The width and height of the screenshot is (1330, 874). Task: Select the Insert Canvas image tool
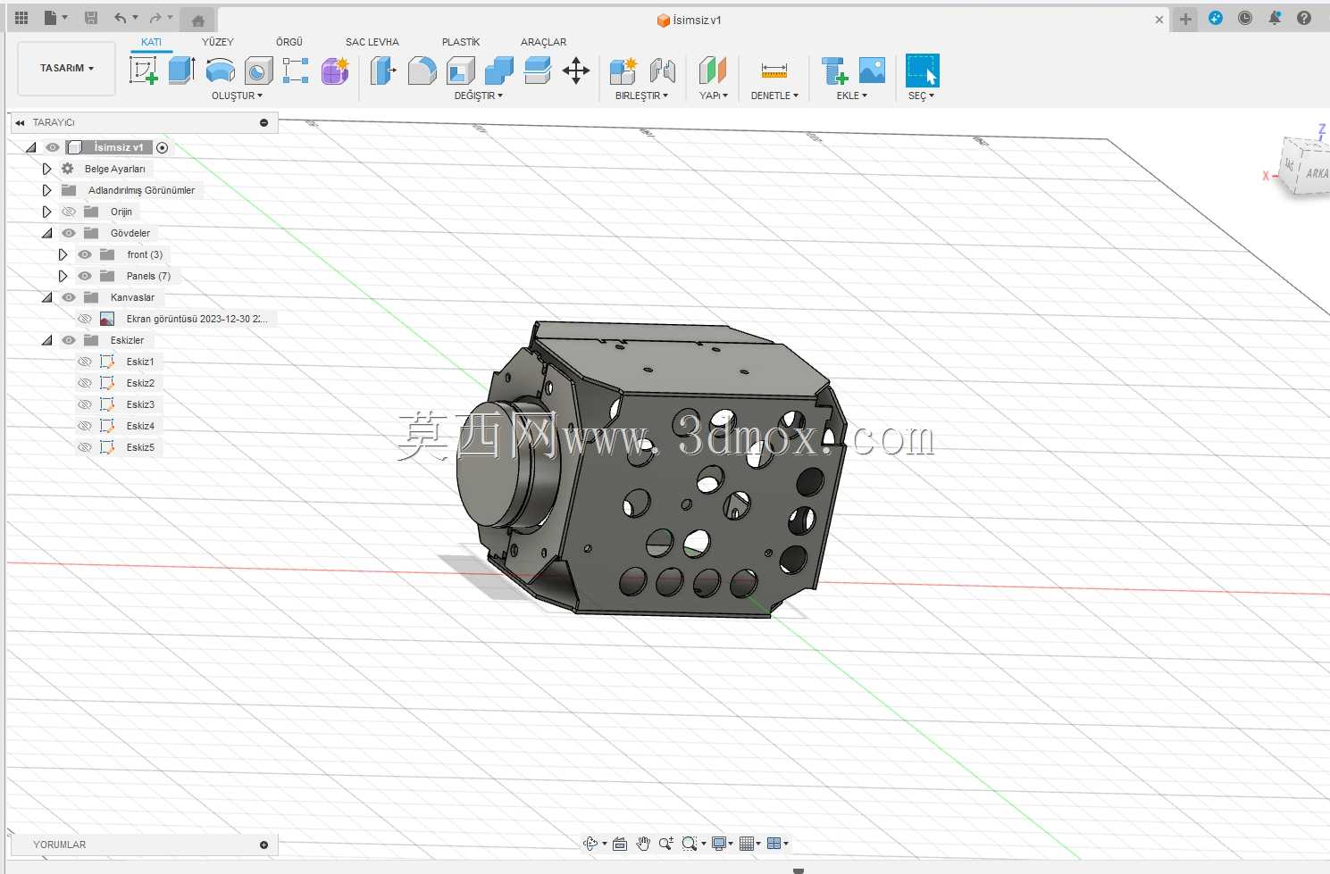(872, 71)
